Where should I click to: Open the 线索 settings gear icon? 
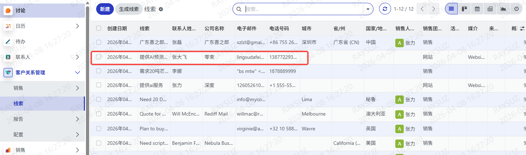click(x=161, y=9)
